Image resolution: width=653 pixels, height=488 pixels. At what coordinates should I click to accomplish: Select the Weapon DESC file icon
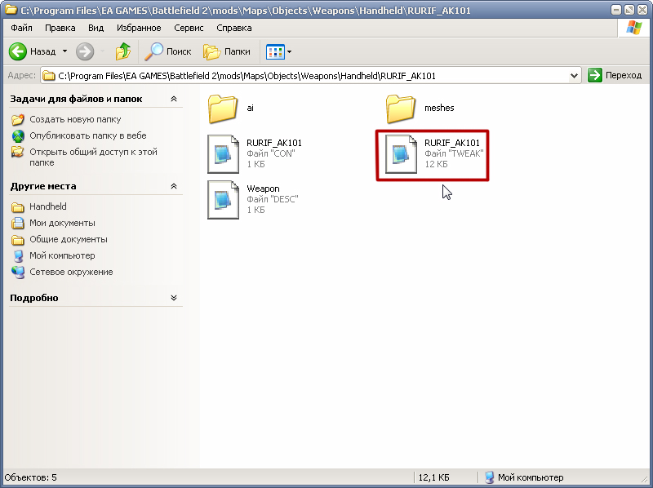click(x=223, y=200)
